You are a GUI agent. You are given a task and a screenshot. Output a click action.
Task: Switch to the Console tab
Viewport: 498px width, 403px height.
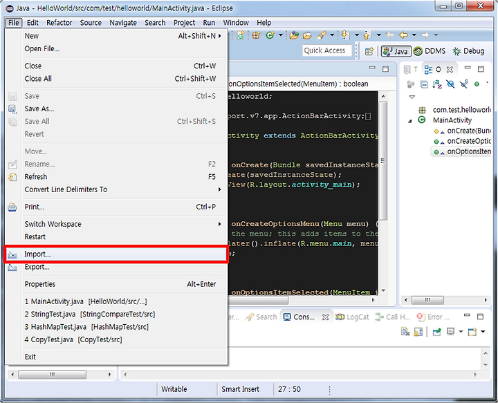point(299,317)
